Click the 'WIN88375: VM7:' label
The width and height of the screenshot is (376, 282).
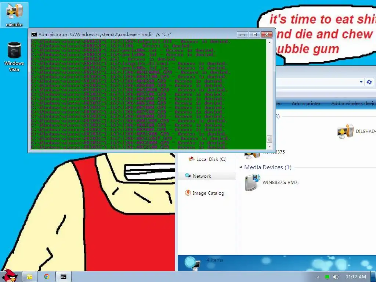pyautogui.click(x=280, y=182)
